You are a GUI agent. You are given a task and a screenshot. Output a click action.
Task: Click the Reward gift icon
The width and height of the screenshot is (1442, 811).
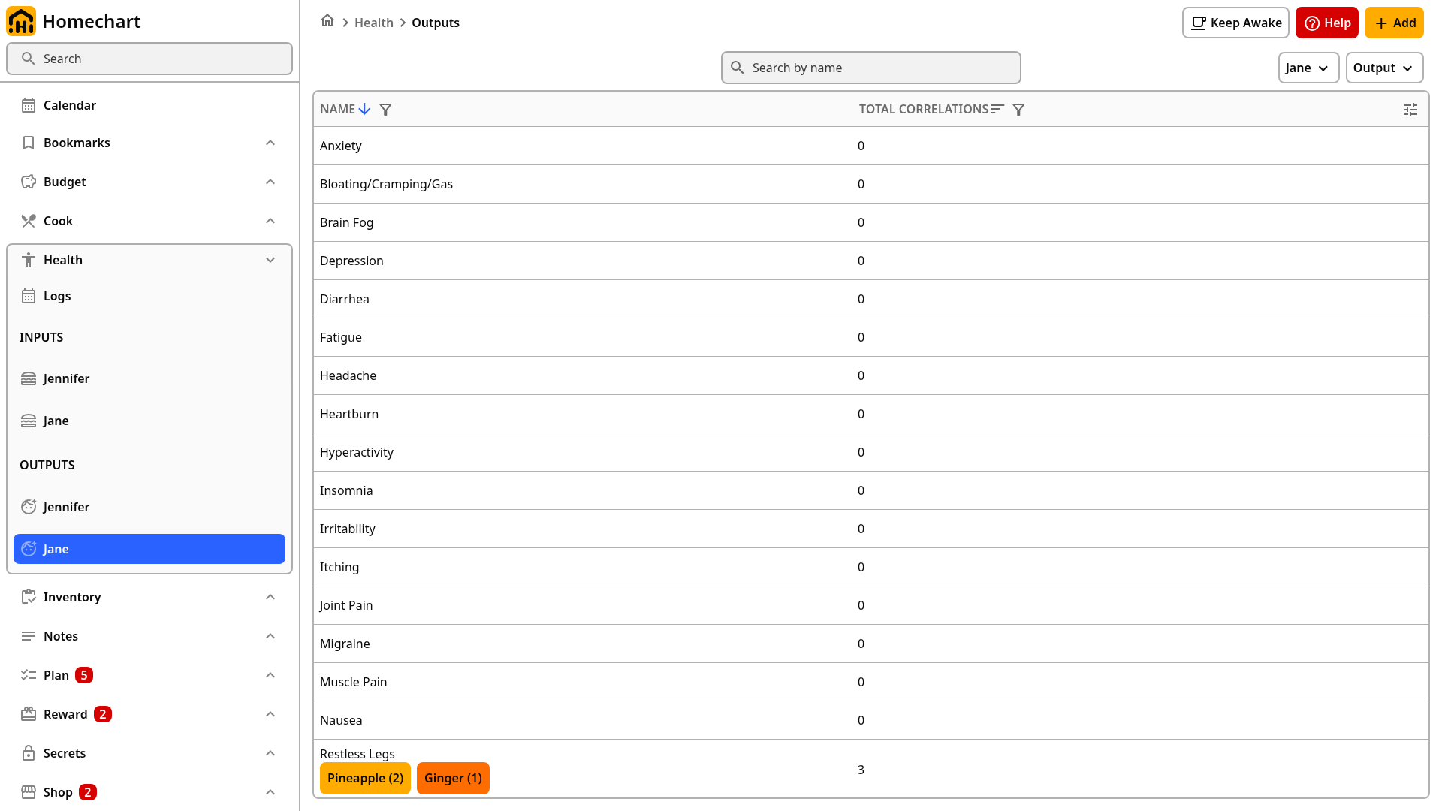point(29,714)
